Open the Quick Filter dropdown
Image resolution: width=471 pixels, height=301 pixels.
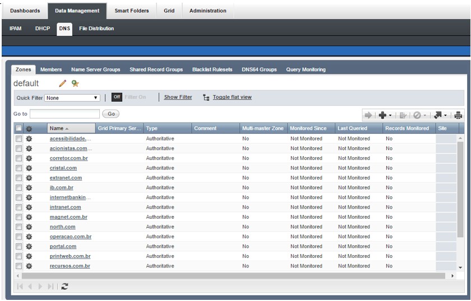coord(73,98)
